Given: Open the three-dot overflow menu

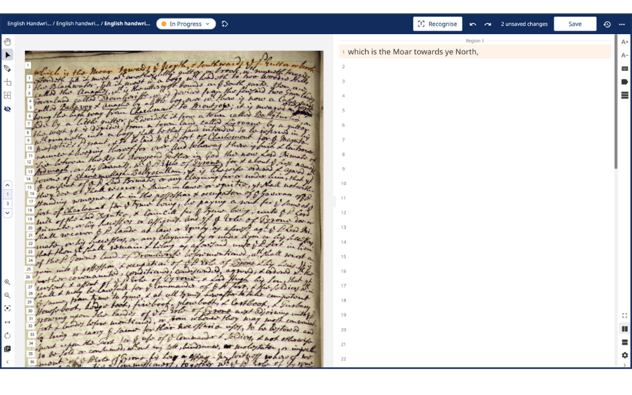Looking at the screenshot, I should (x=622, y=23).
